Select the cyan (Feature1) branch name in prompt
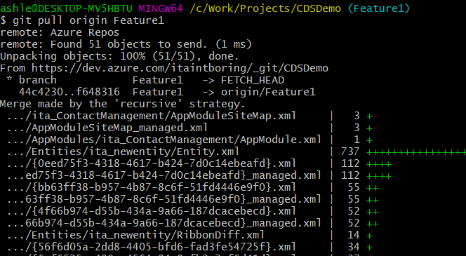Image resolution: width=466 pixels, height=256 pixels. (x=379, y=8)
